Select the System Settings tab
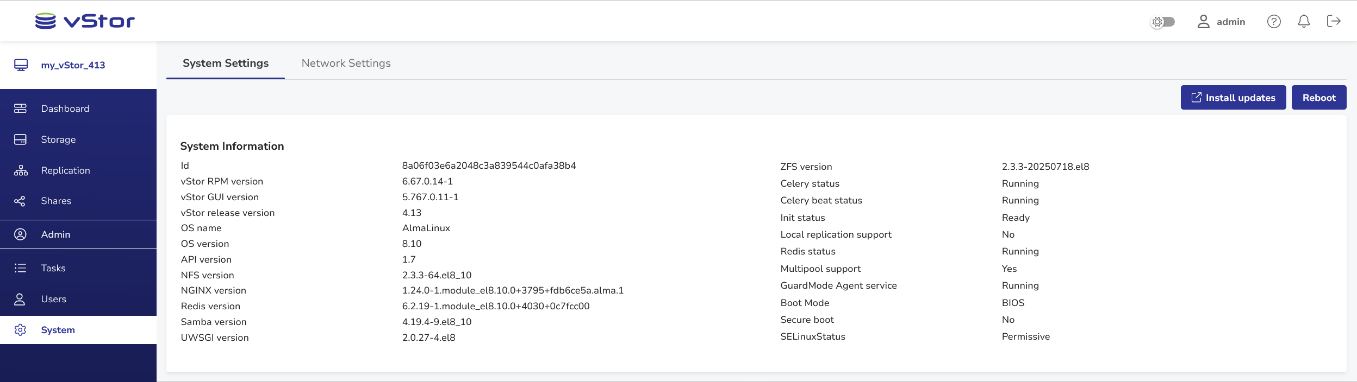The height and width of the screenshot is (382, 1357). point(226,63)
